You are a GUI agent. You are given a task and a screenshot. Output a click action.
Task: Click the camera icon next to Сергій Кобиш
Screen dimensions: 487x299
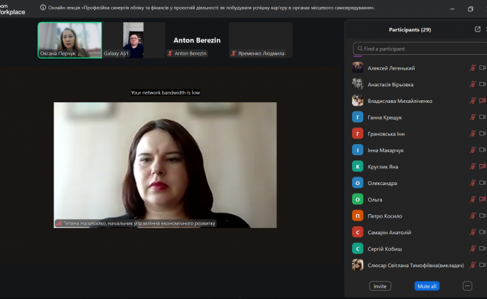point(483,248)
